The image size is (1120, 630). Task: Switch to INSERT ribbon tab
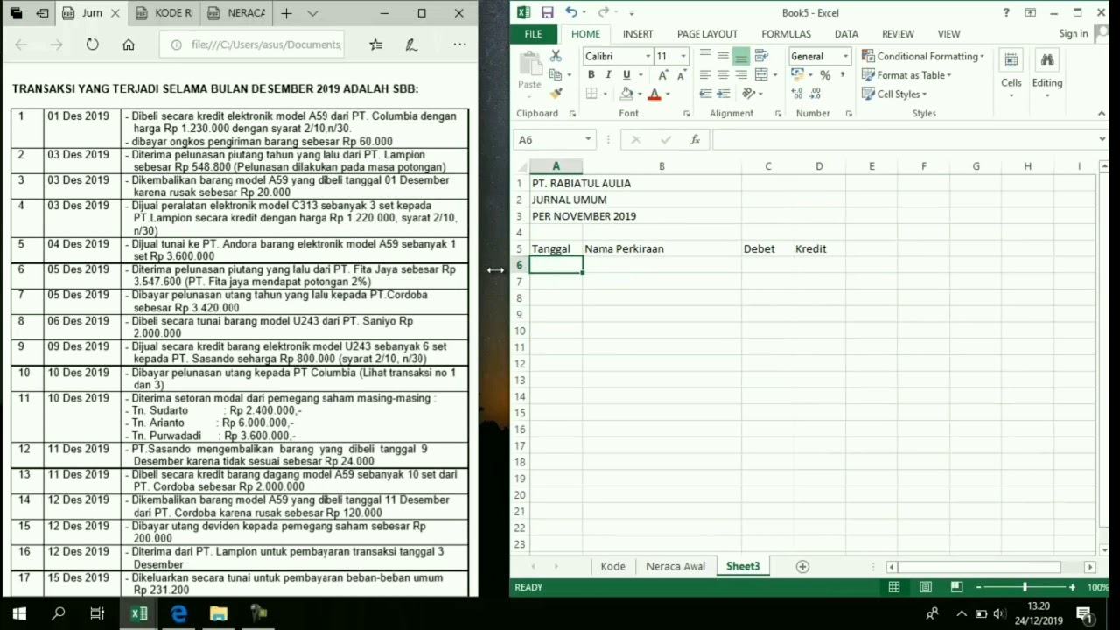click(638, 34)
